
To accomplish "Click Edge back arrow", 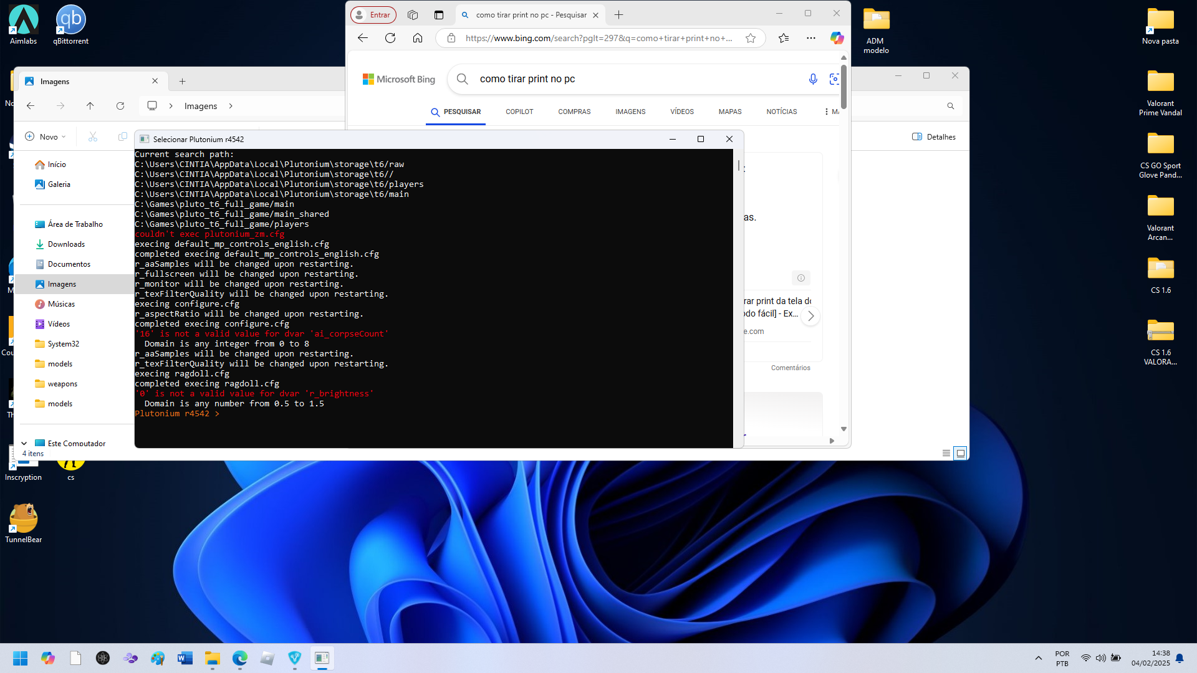I will point(363,38).
